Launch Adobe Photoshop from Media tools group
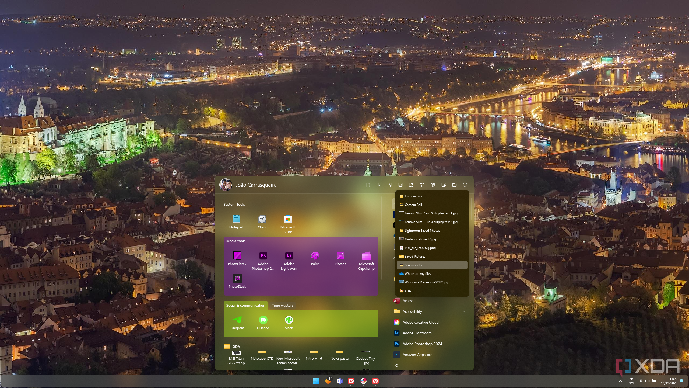 tap(263, 261)
